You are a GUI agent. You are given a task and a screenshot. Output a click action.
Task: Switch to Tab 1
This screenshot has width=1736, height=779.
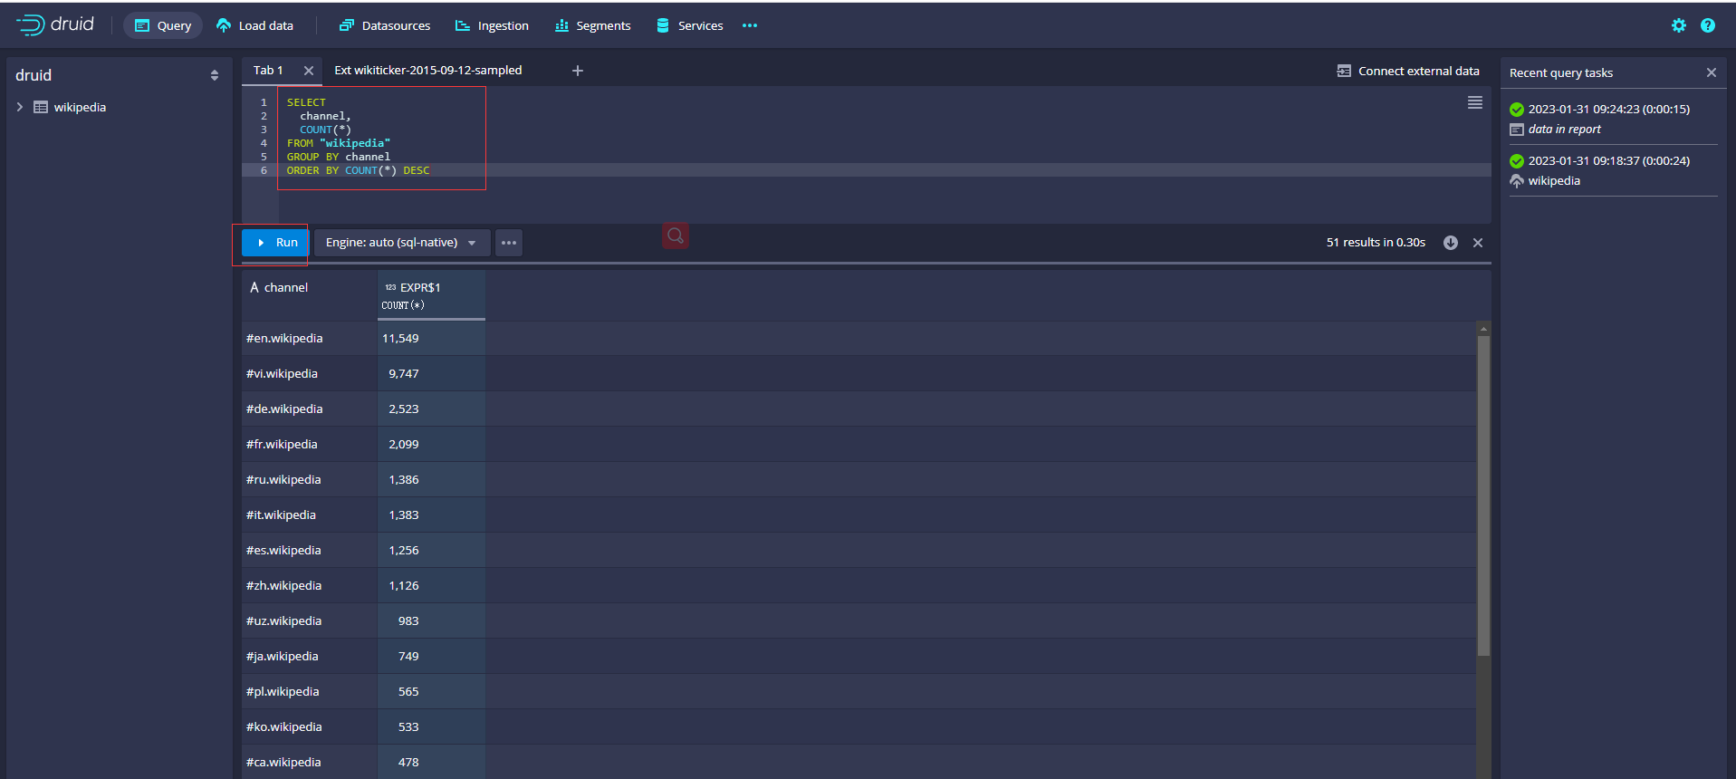(268, 70)
